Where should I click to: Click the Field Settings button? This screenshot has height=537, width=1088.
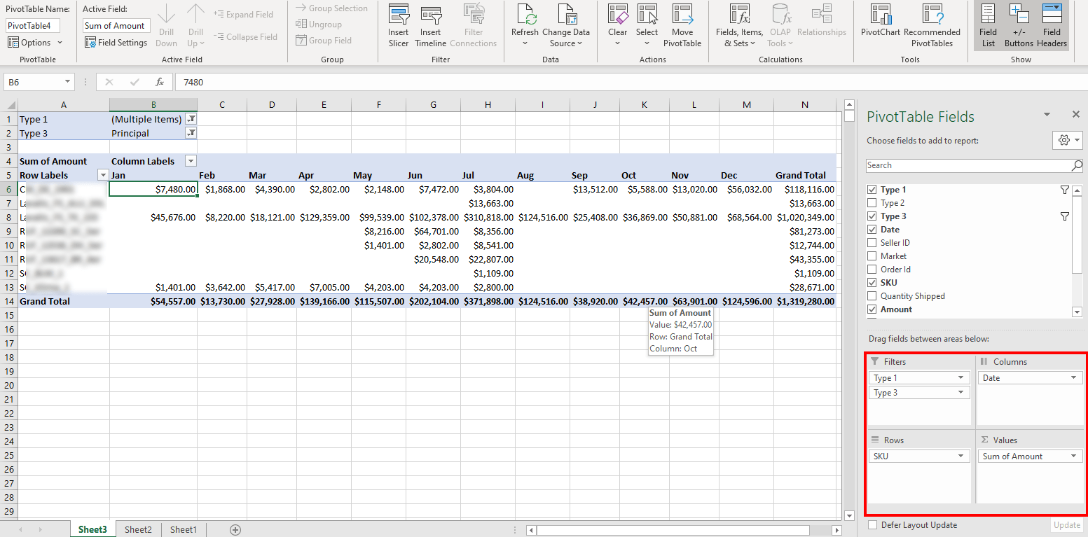(x=116, y=43)
